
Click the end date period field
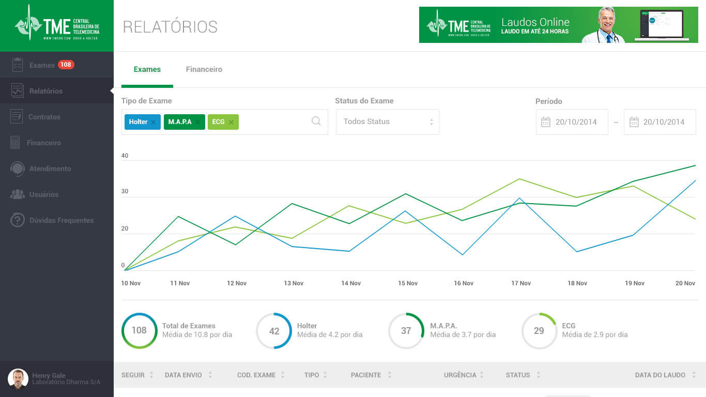659,122
